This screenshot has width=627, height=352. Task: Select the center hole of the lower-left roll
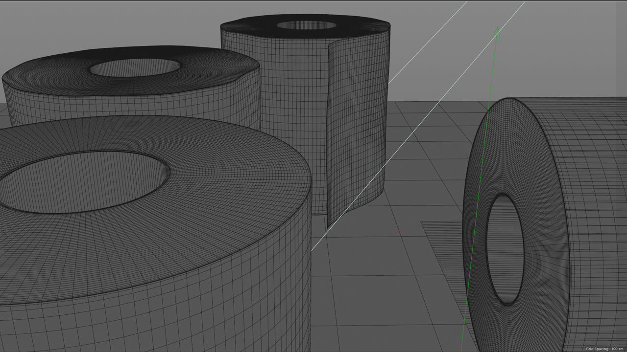(83, 181)
